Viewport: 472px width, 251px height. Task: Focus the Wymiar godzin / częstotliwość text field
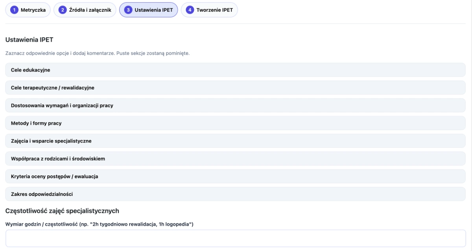click(x=235, y=238)
